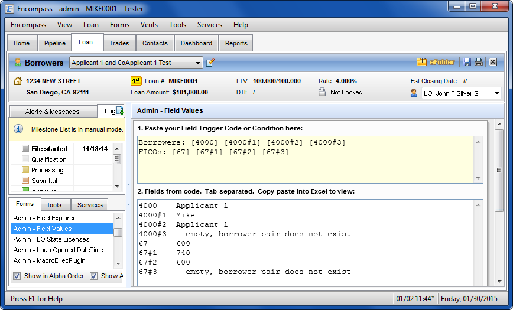This screenshot has height=310, width=513.
Task: Click the 1234 NEW STREET address
Action: click(53, 81)
